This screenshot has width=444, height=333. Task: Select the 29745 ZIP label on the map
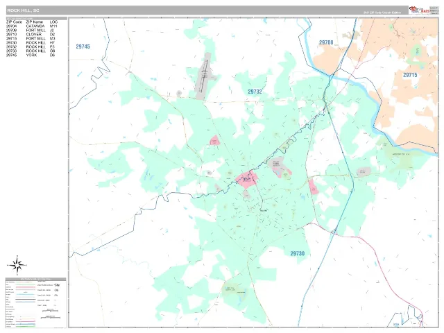point(83,46)
